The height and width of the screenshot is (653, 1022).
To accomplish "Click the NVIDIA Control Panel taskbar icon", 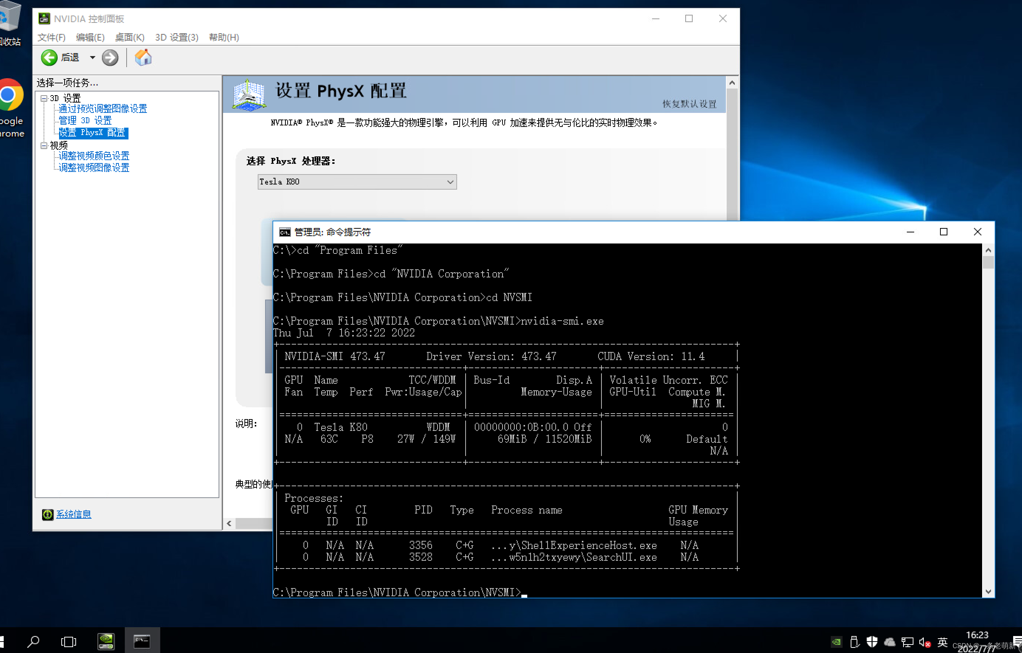I will [106, 641].
